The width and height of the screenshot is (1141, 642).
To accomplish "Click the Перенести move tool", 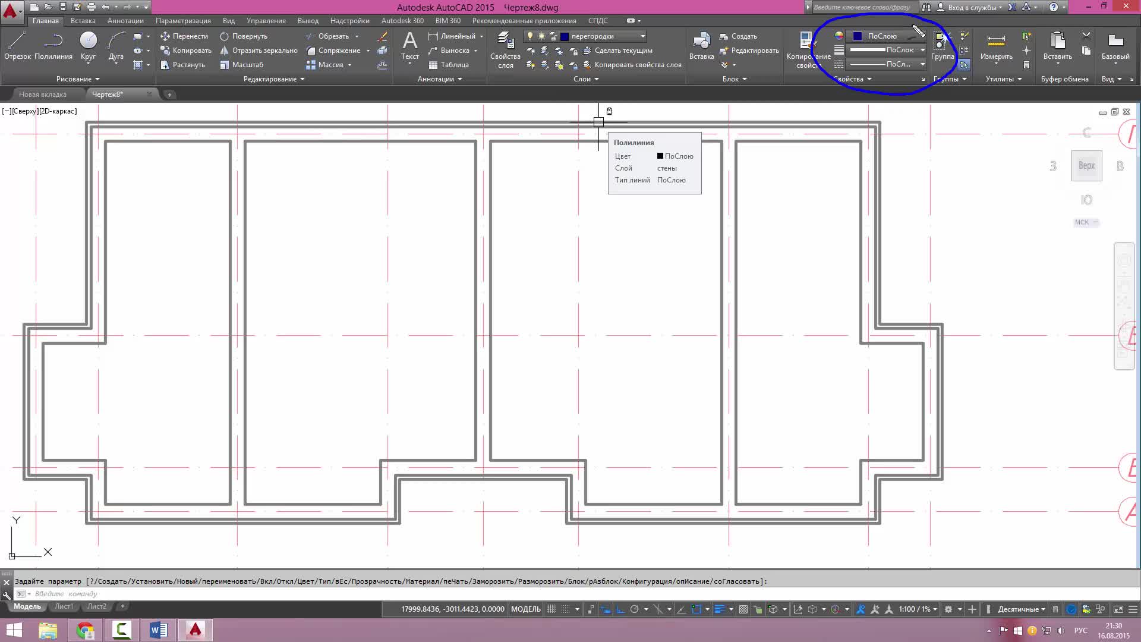I will tap(184, 36).
